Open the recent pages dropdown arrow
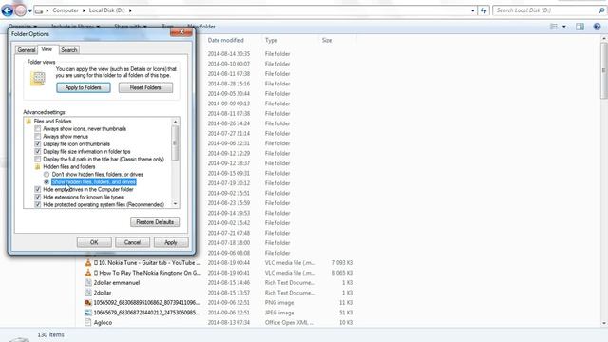The image size is (608, 342). tap(30, 10)
